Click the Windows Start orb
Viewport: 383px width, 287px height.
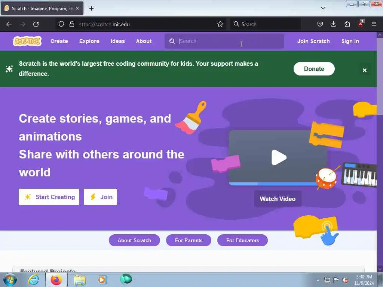pyautogui.click(x=10, y=280)
